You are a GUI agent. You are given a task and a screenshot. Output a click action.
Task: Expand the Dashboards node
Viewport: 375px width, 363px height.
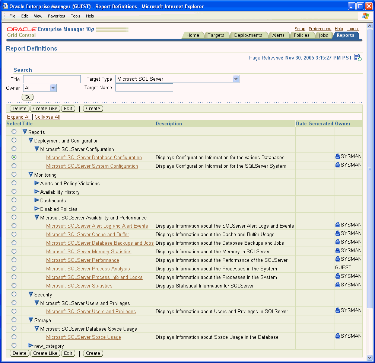pos(36,200)
